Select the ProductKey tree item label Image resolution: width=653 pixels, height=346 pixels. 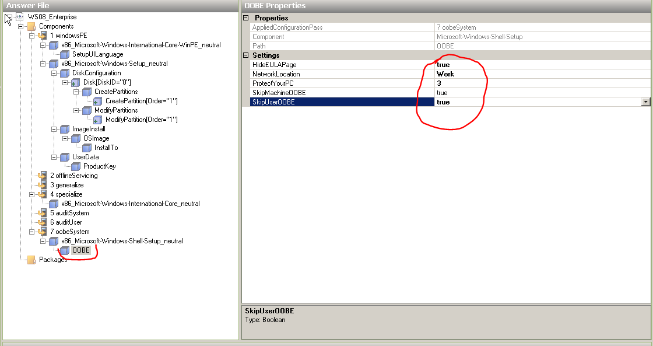pyautogui.click(x=100, y=166)
